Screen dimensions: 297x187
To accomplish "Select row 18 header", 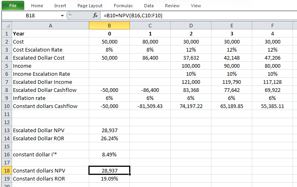I will pos(7,170).
